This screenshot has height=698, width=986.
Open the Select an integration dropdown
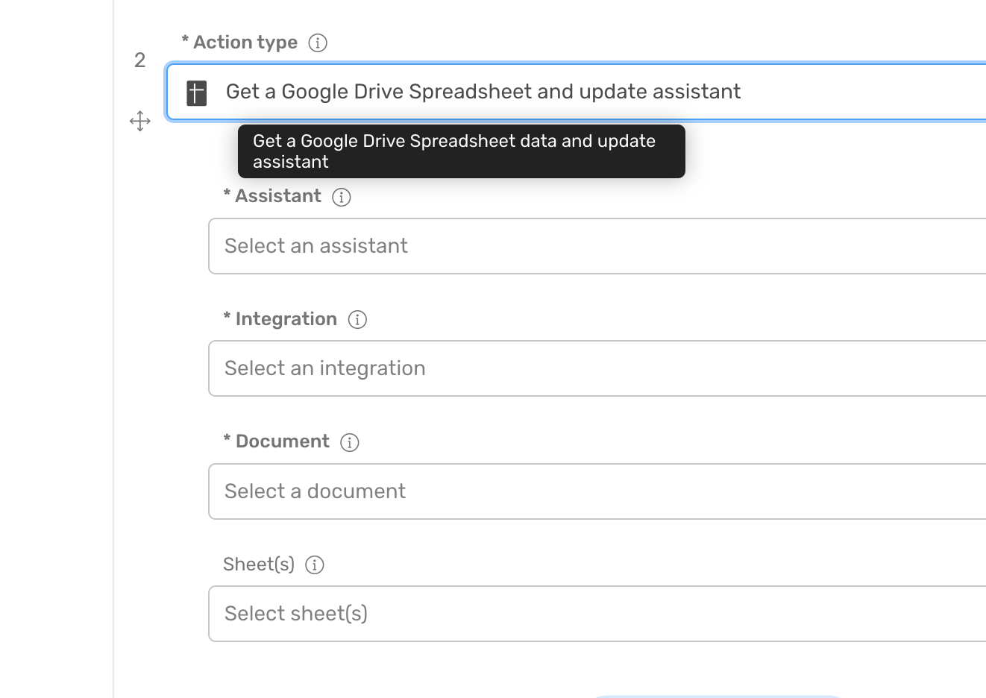(x=597, y=368)
